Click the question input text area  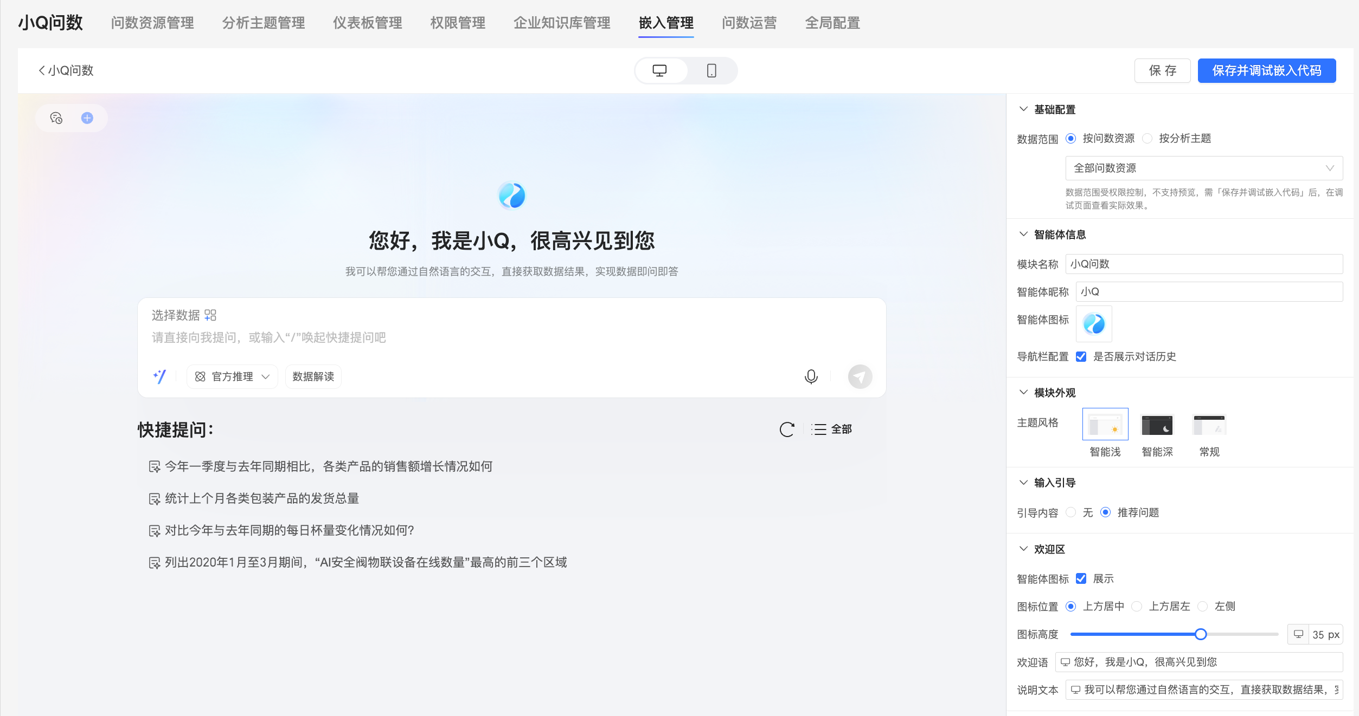[x=511, y=337]
